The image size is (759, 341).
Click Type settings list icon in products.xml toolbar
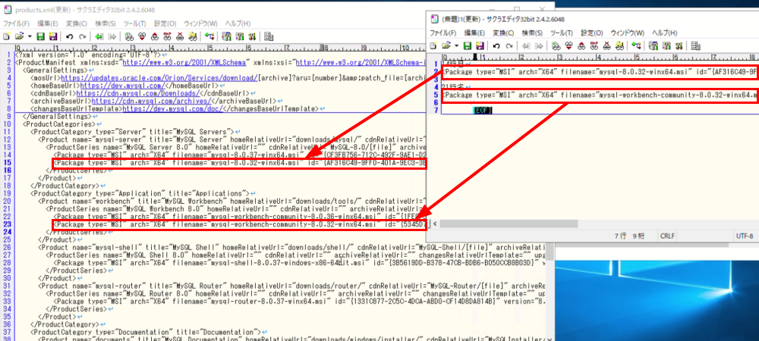[x=226, y=36]
